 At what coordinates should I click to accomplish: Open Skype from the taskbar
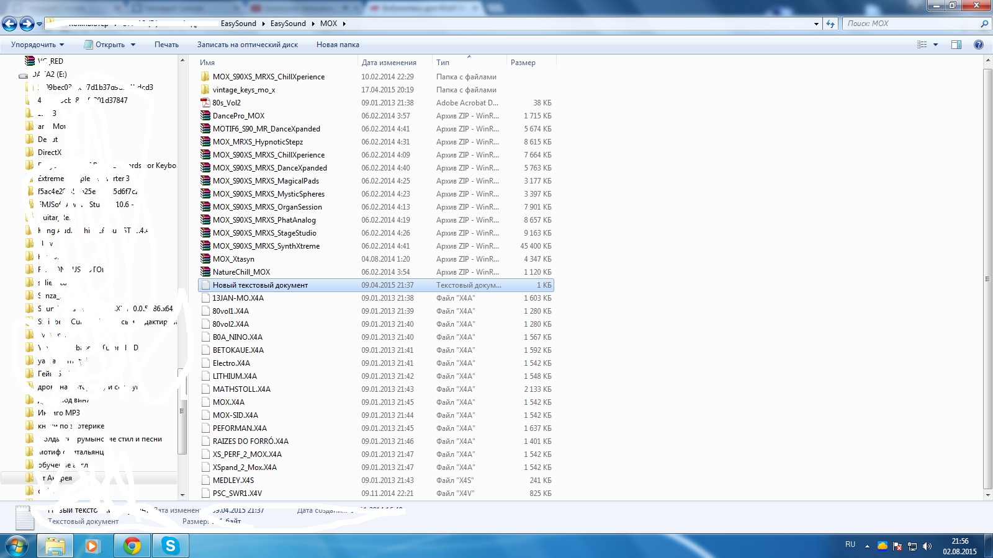(170, 546)
